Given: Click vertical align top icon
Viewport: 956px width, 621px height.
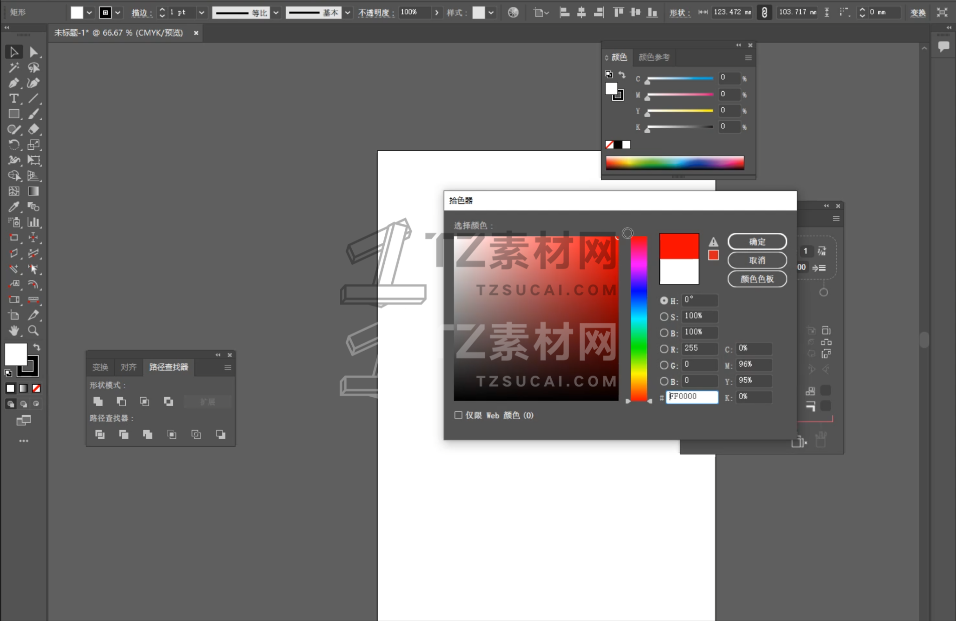Looking at the screenshot, I should [x=618, y=13].
